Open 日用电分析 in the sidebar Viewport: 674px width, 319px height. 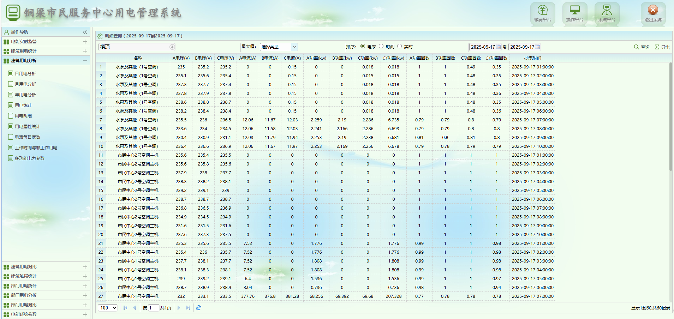pos(25,74)
